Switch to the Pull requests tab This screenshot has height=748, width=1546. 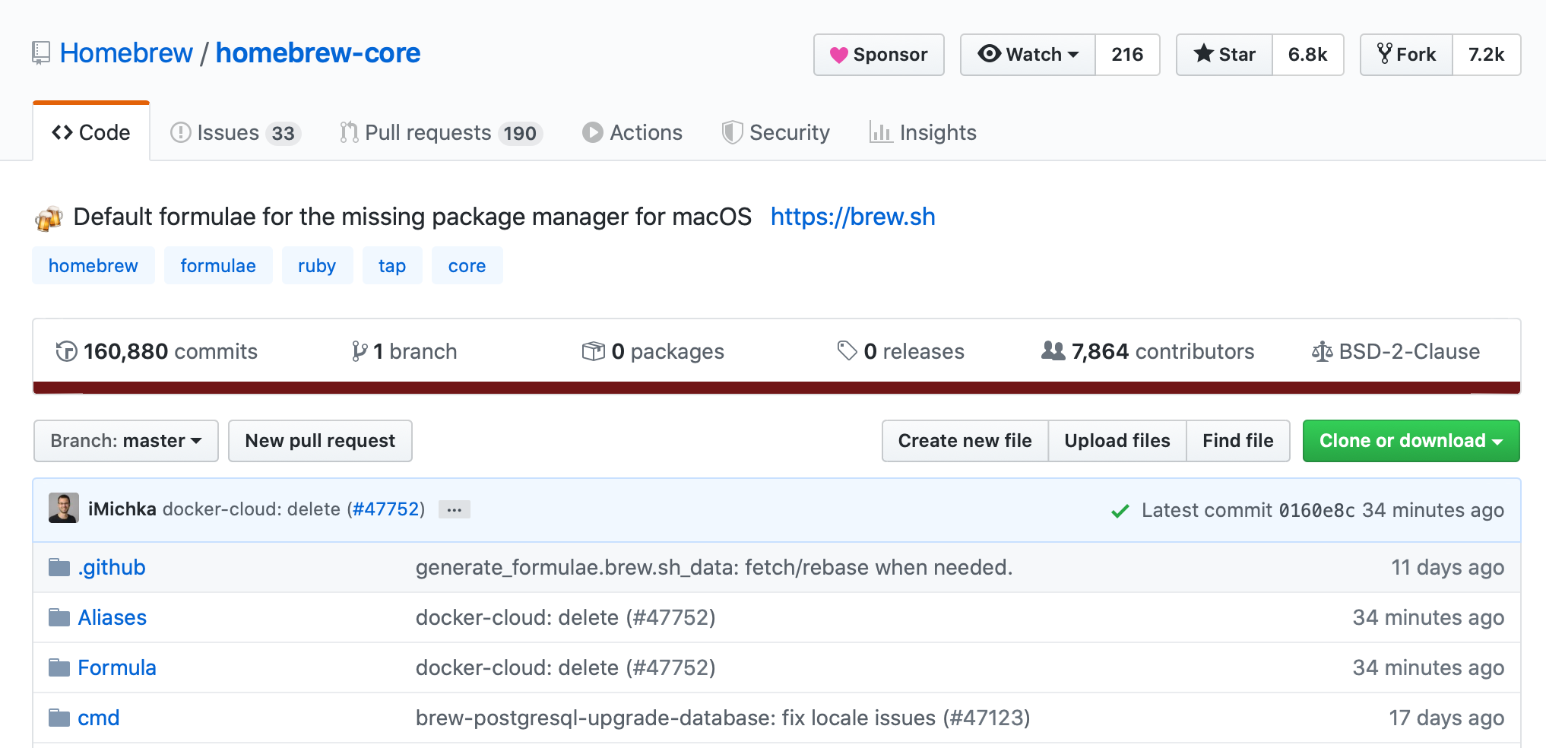coord(441,132)
